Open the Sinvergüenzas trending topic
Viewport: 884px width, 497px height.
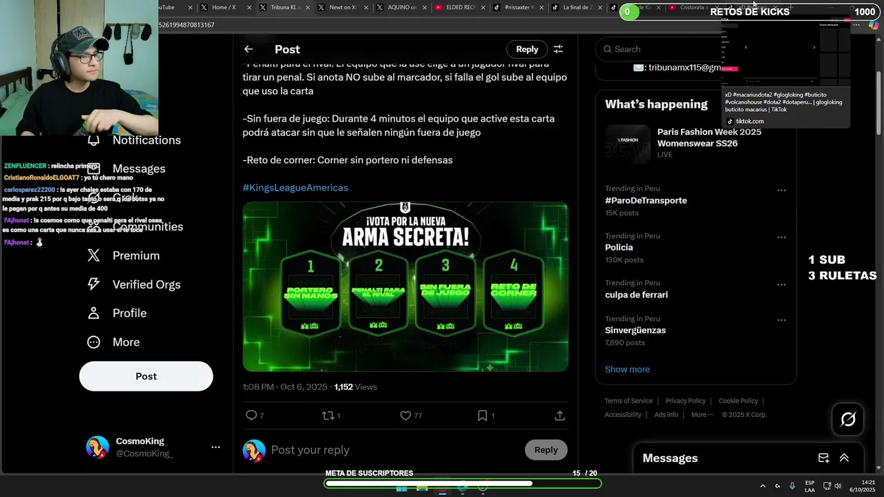(635, 331)
